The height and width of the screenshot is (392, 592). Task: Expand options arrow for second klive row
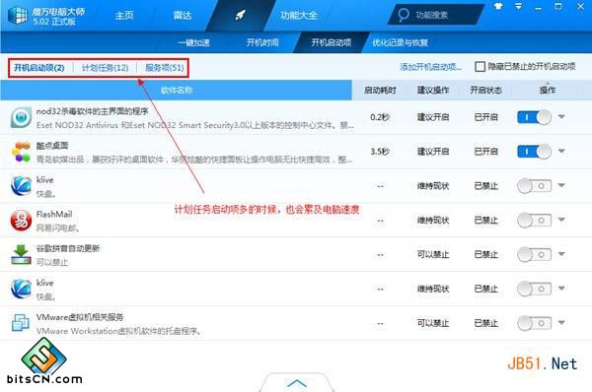561,289
